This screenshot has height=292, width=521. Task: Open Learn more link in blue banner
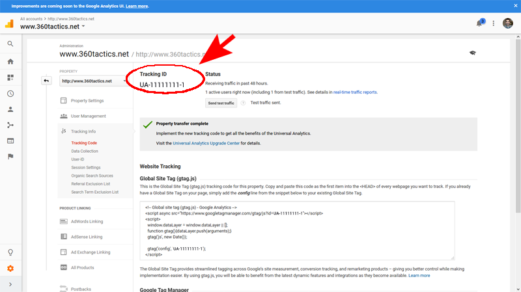pyautogui.click(x=137, y=7)
